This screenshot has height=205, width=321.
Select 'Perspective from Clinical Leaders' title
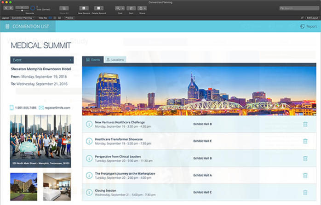tap(118, 156)
